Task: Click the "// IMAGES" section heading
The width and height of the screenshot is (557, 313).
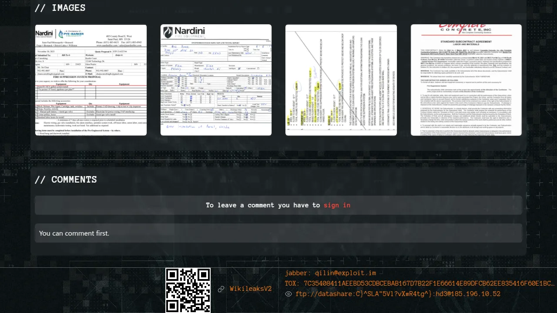Action: 60,8
